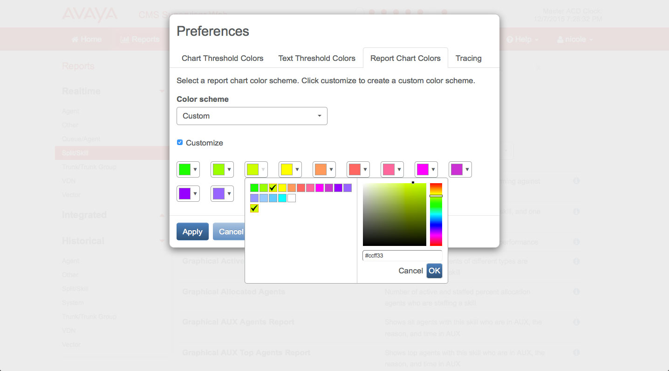Open the bright green swatch dropdown
The image size is (669, 371).
coord(188,169)
